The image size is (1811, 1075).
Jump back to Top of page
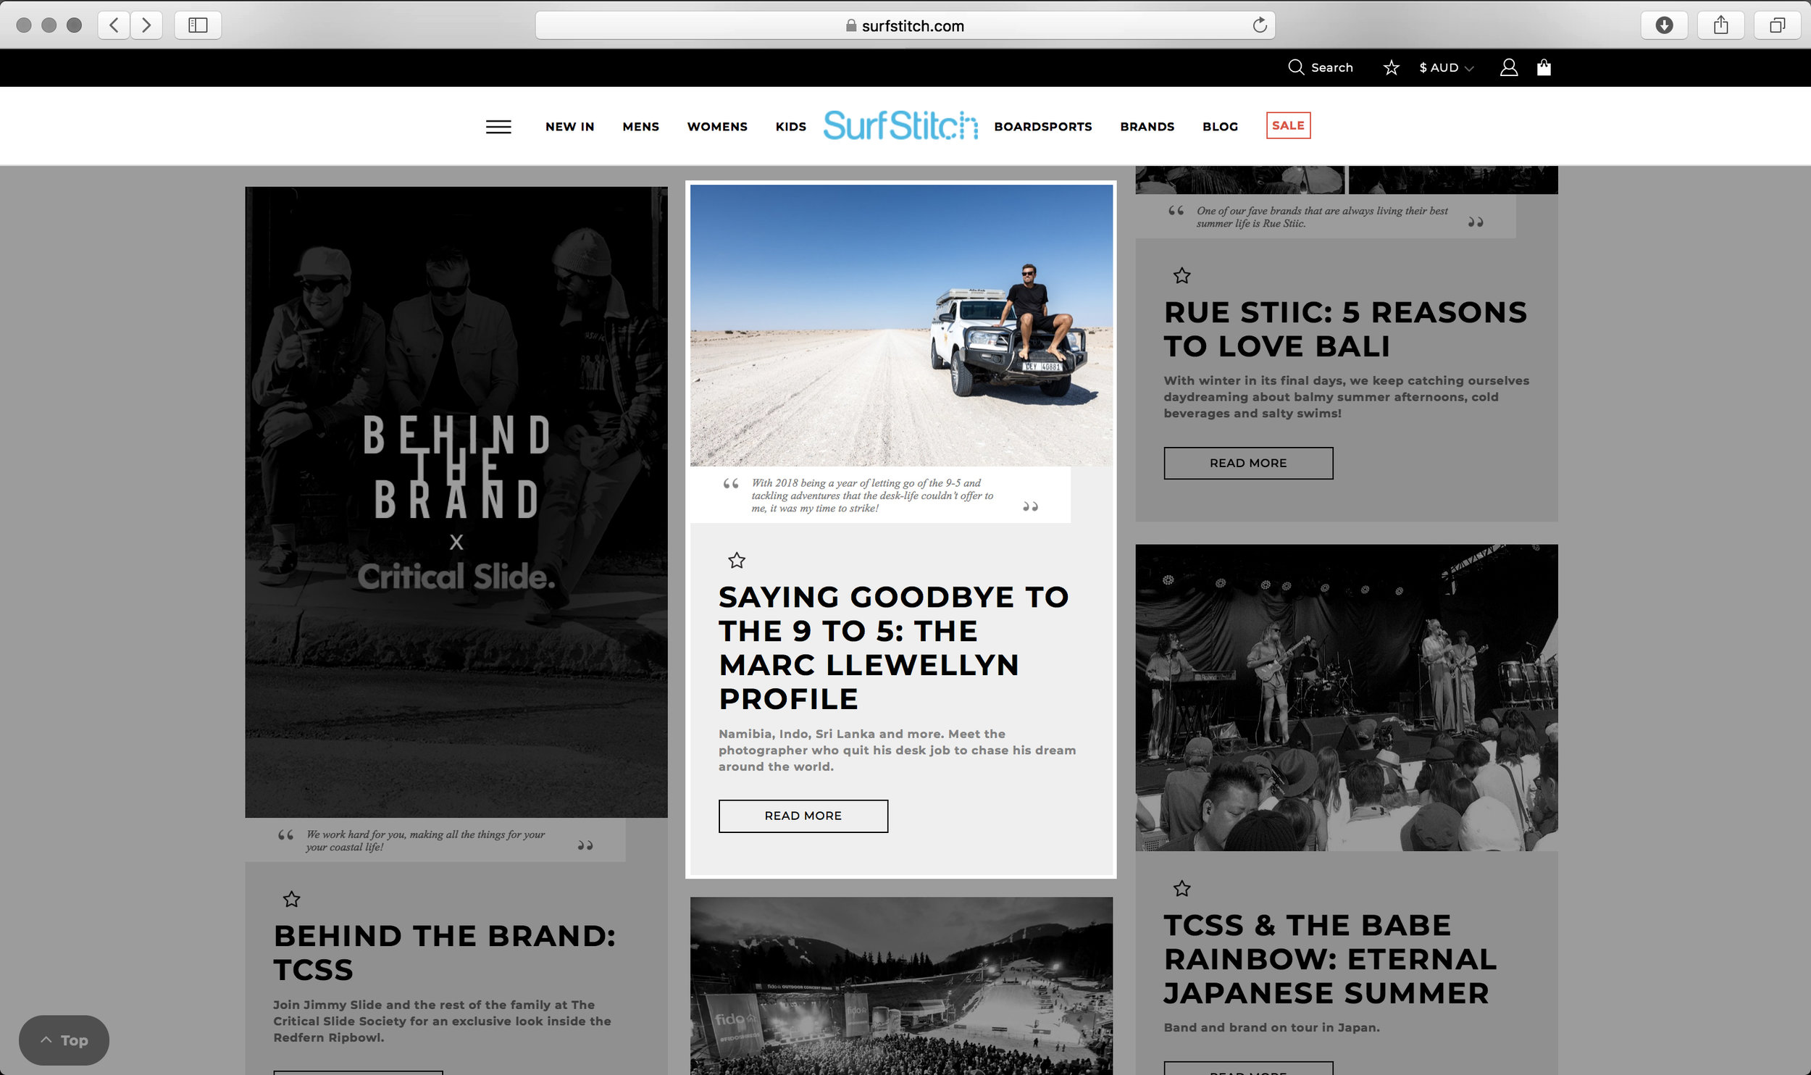click(64, 1040)
